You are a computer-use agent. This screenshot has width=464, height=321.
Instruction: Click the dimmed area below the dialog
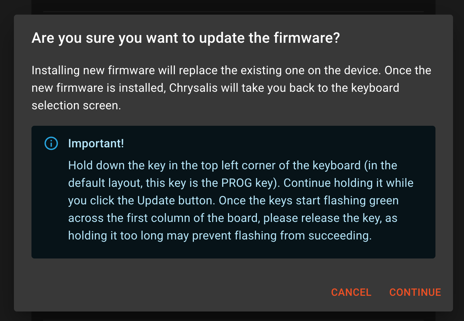[232, 317]
